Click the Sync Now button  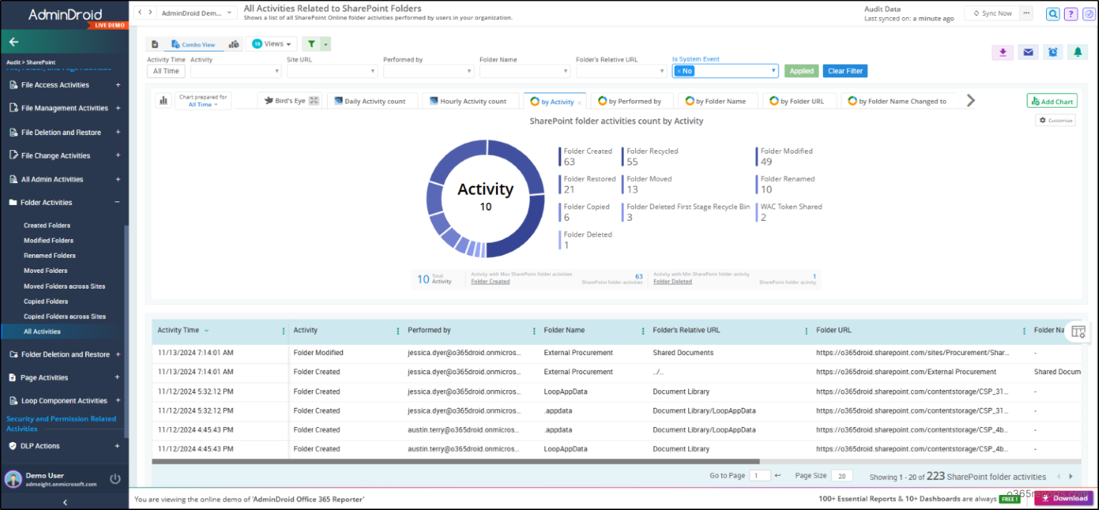(992, 14)
